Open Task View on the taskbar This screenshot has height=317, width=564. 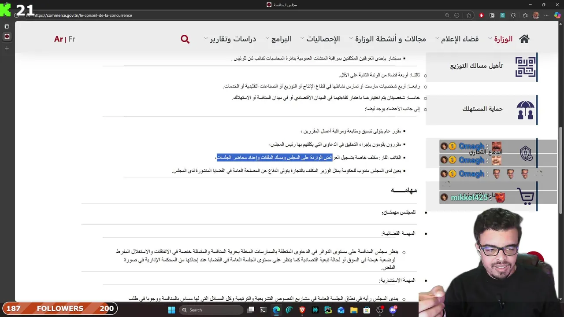pyautogui.click(x=251, y=310)
